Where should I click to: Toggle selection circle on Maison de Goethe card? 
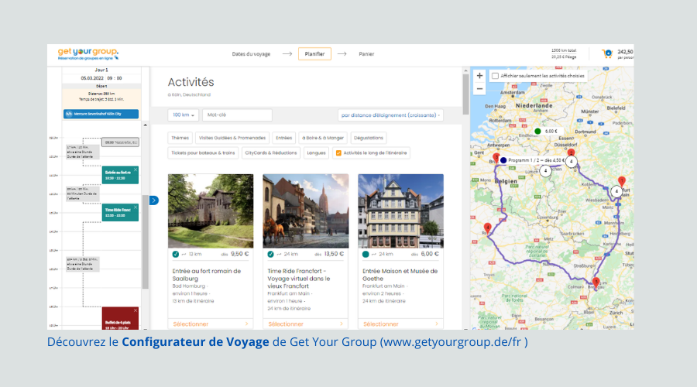pos(365,254)
